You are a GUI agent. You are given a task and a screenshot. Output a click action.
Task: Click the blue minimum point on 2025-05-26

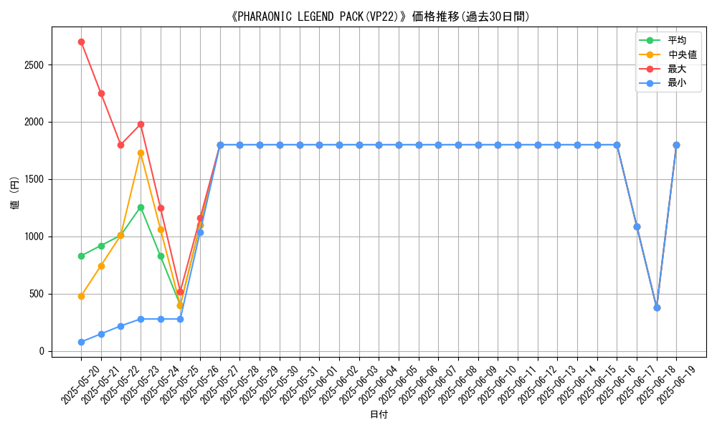coord(200,233)
